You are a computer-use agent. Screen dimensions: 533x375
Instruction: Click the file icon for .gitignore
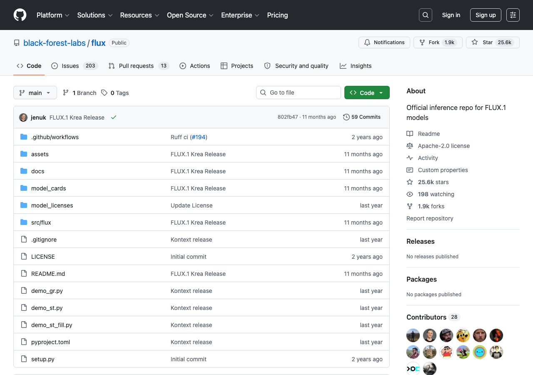24,240
